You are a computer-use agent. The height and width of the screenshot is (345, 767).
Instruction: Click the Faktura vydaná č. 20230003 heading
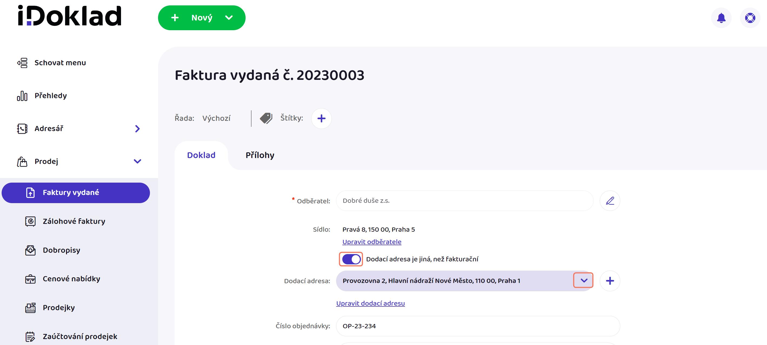click(x=269, y=75)
